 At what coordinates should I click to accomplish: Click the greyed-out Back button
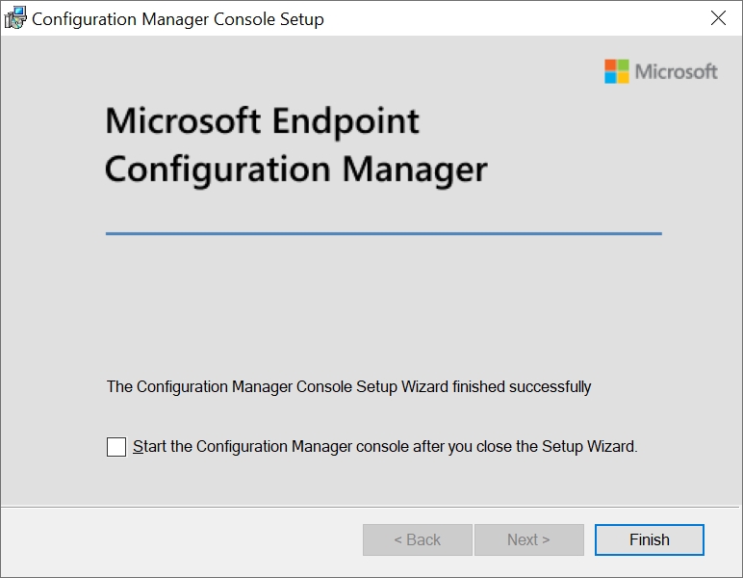pos(417,540)
